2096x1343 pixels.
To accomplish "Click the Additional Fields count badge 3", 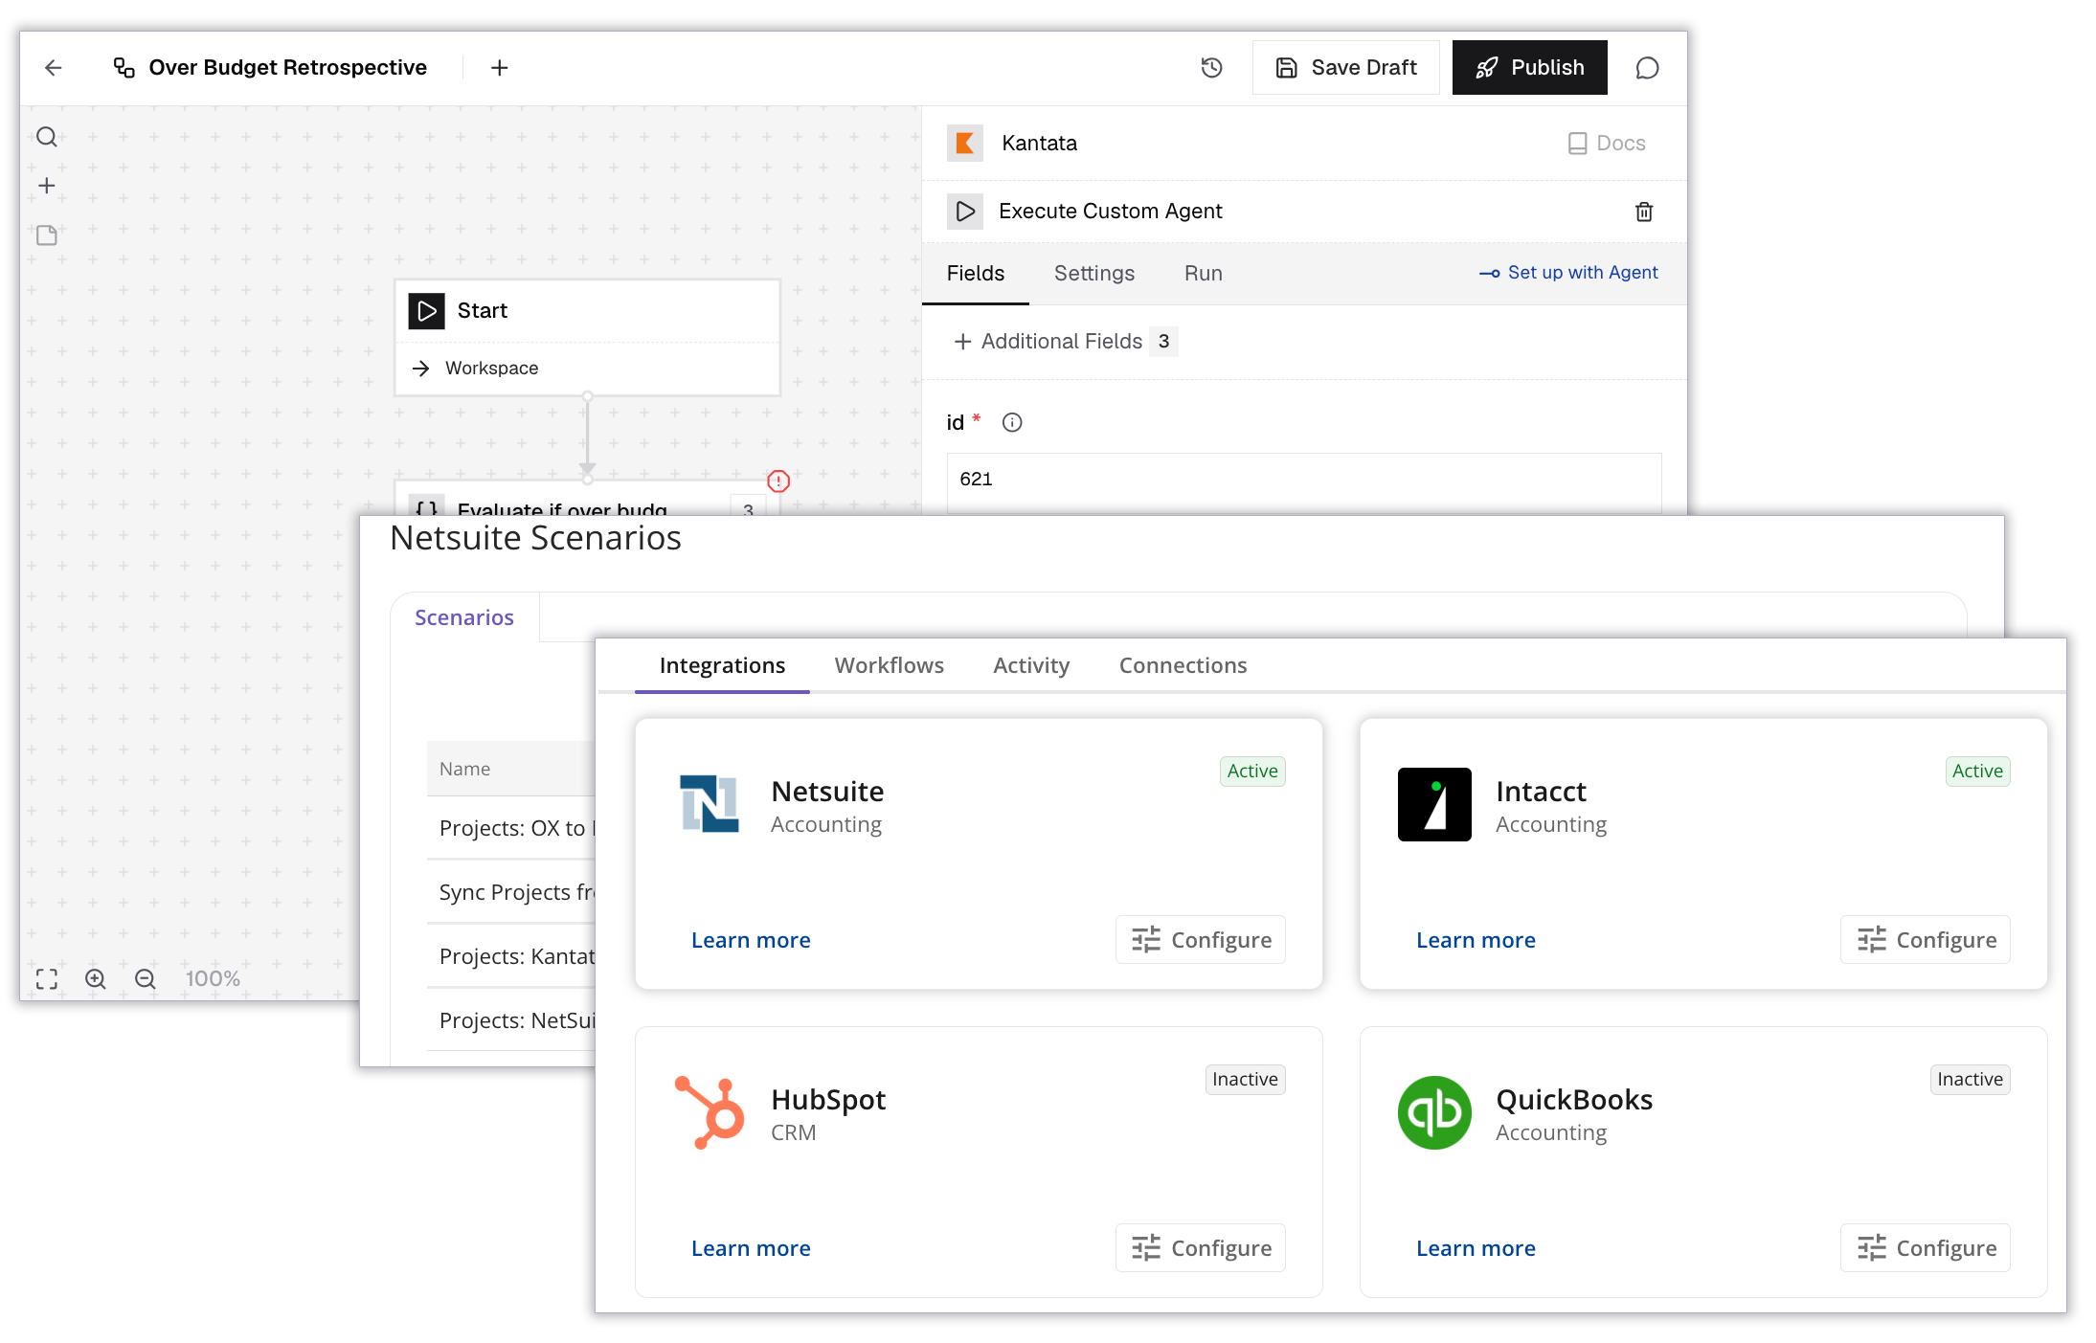I will (x=1163, y=342).
